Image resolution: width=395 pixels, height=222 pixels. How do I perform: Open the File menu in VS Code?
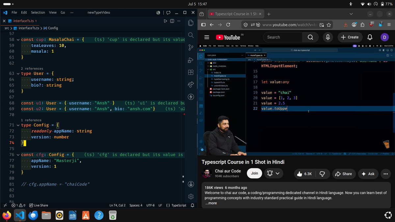point(14,12)
